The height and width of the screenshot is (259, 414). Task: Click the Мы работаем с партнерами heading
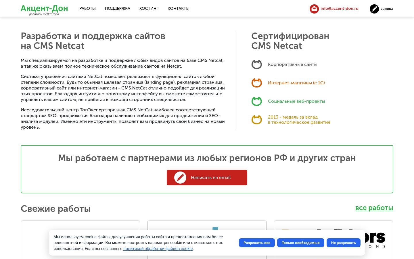(x=207, y=158)
